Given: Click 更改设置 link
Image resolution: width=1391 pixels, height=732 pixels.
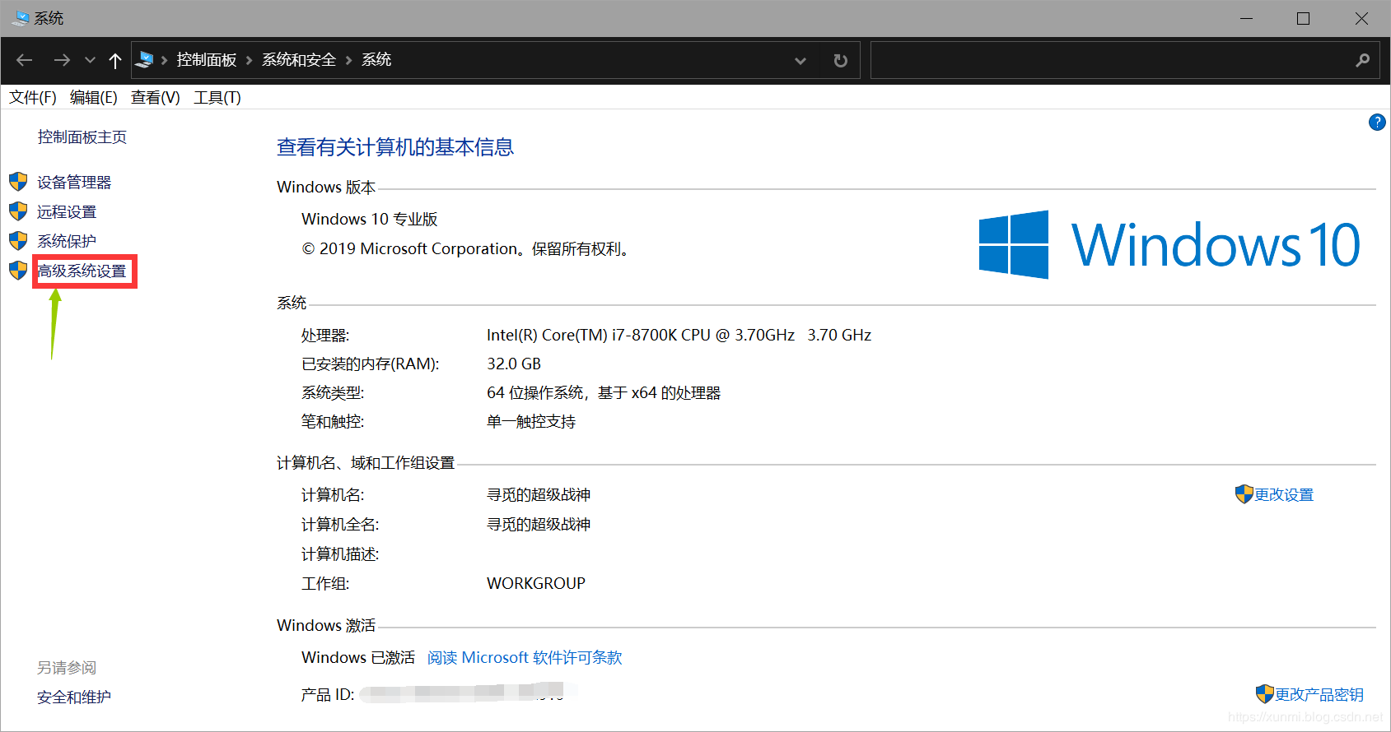Looking at the screenshot, I should pyautogui.click(x=1284, y=495).
